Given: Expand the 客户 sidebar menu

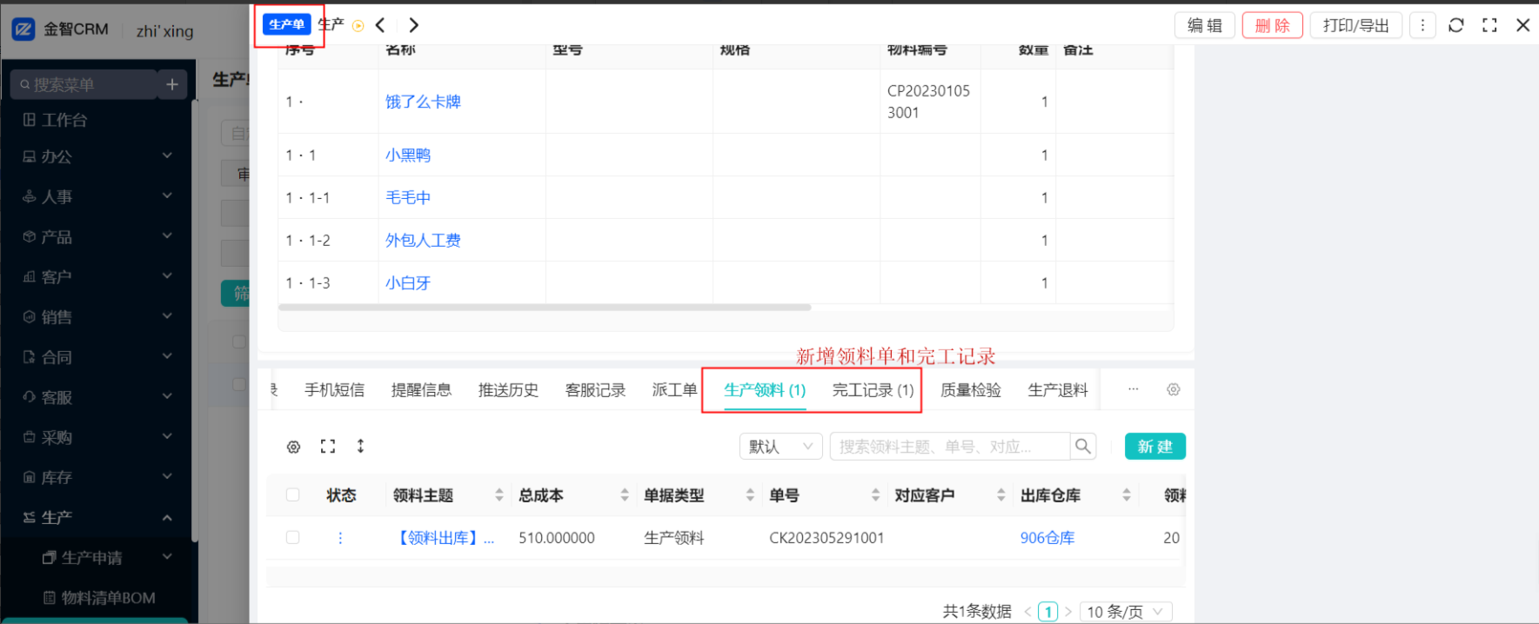Looking at the screenshot, I should (x=97, y=276).
